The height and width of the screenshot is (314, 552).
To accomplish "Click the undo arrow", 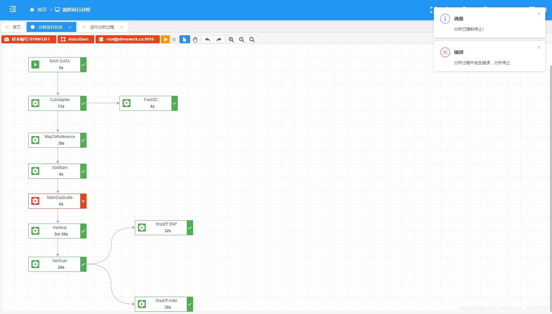I will (207, 39).
